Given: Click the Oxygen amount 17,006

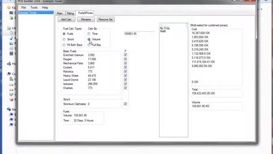Looking at the screenshot, I should pos(92,59).
